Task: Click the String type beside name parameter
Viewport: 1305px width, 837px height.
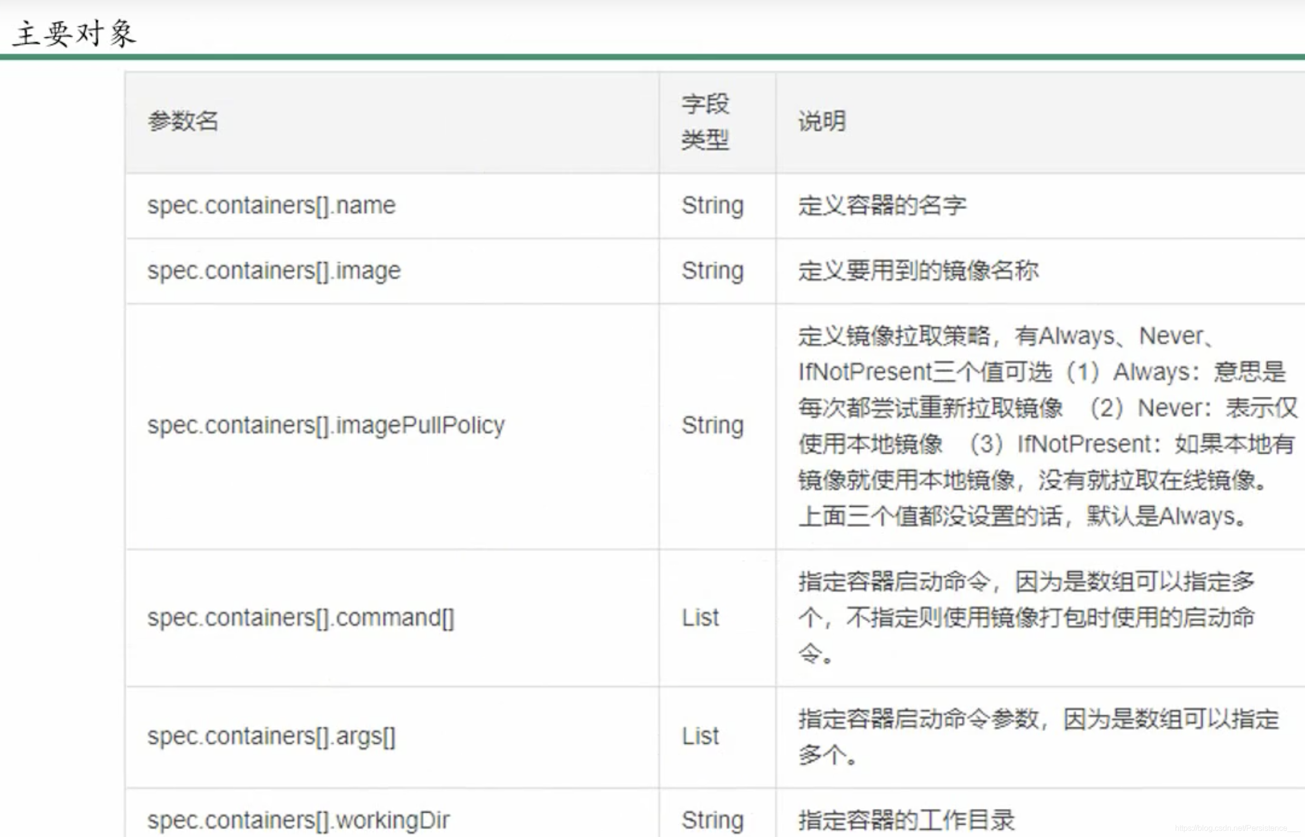Action: coord(712,206)
